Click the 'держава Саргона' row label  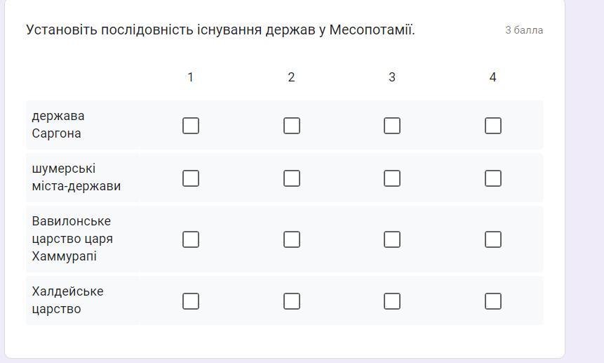click(58, 125)
